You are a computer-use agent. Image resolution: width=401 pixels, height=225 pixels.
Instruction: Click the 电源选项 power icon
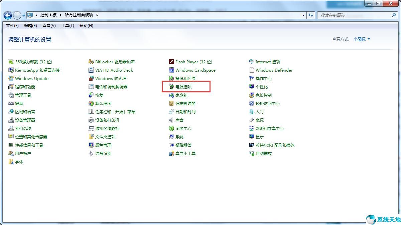pos(171,87)
